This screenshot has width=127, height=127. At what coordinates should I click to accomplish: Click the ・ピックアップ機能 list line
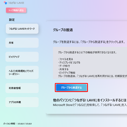[x=67, y=73]
